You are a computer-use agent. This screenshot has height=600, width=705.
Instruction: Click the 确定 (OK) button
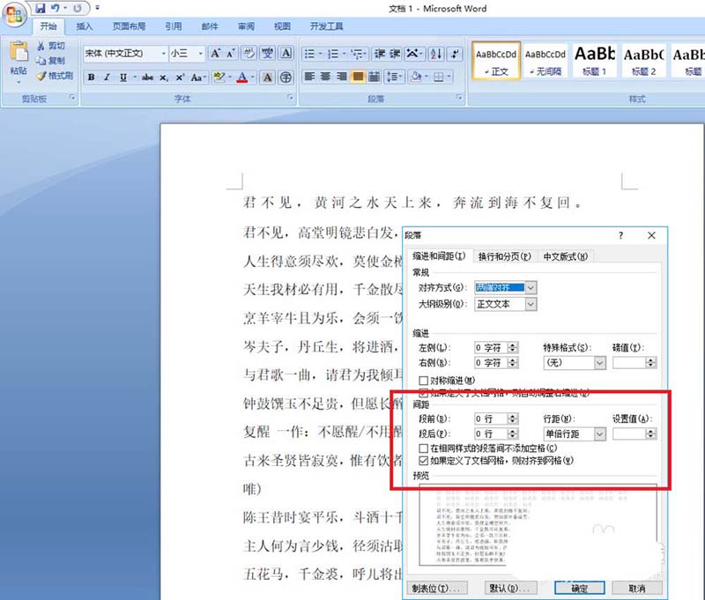pyautogui.click(x=579, y=588)
